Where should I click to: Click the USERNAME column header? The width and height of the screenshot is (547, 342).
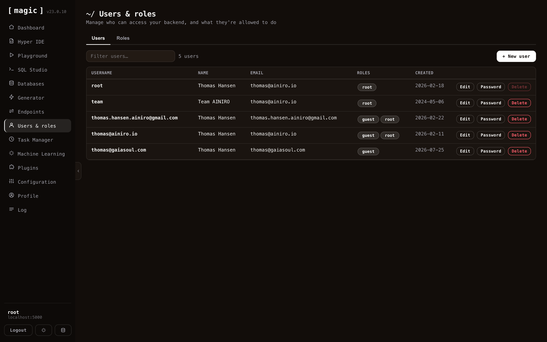tap(102, 73)
